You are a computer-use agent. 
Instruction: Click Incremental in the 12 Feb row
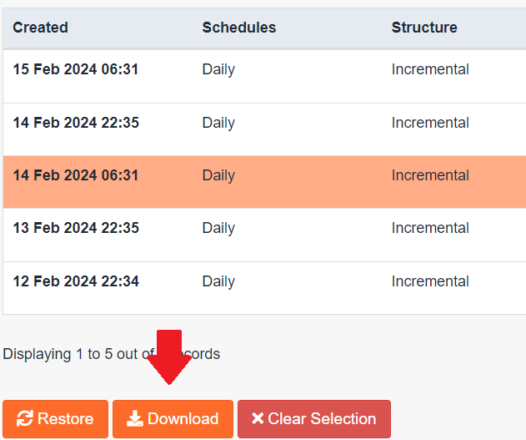[430, 281]
